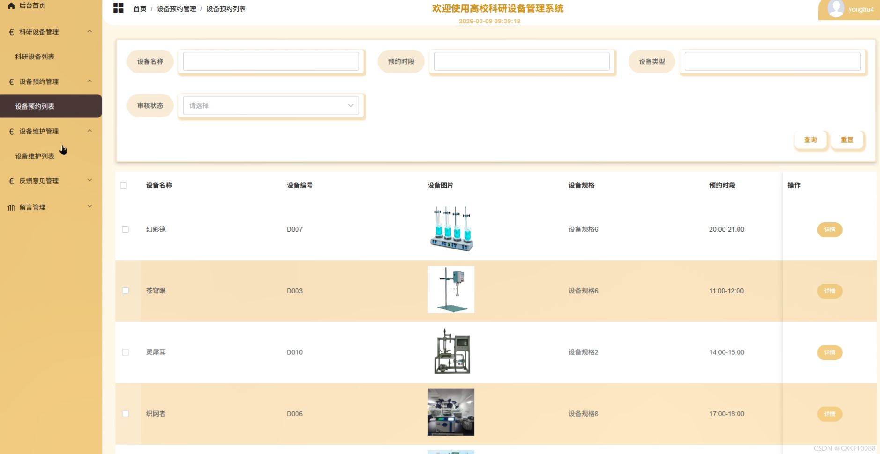Focus the 设备名称 input field
Viewport: 880px width, 454px height.
pos(271,61)
